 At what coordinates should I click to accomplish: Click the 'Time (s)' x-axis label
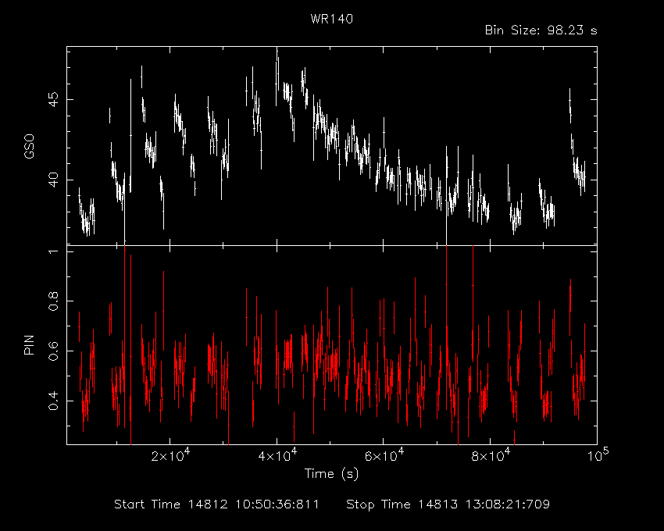pyautogui.click(x=331, y=473)
